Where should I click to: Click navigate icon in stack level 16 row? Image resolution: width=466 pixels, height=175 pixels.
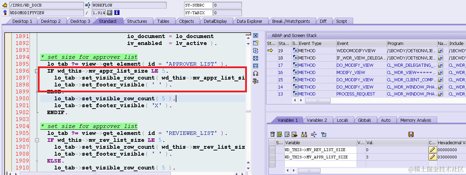[x=441, y=73]
